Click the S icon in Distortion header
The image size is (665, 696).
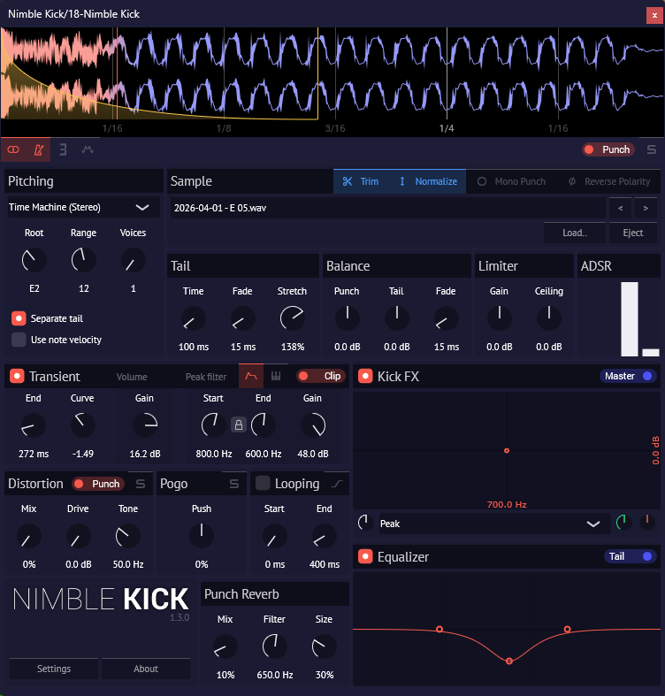(x=141, y=484)
